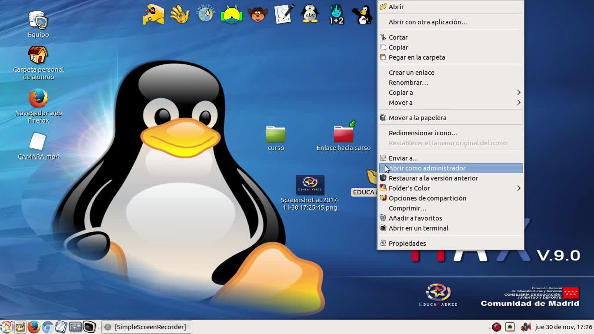594x334 pixels.
Task: Launch the penguin abc typing game
Action: [x=310, y=14]
